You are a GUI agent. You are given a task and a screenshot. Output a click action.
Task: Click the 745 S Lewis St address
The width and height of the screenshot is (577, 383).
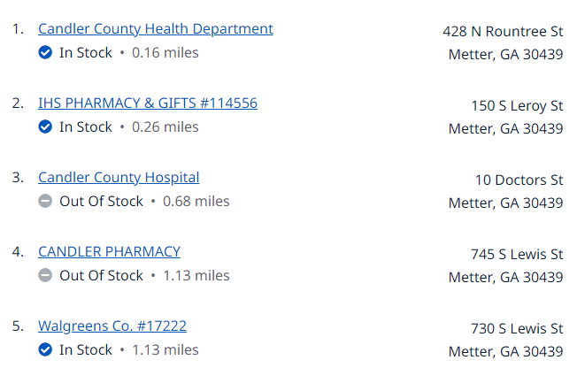click(517, 255)
